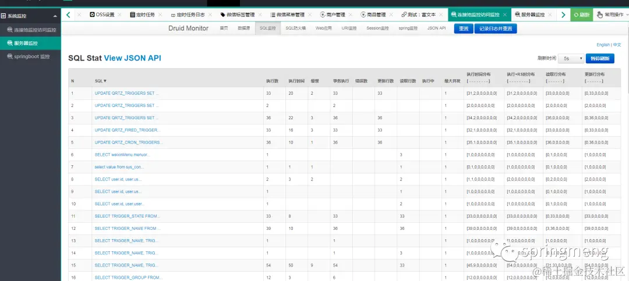The width and height of the screenshot is (629, 281).
Task: Open SQL link SELECT TRIGGER_STATE FROM...
Action: 127,216
